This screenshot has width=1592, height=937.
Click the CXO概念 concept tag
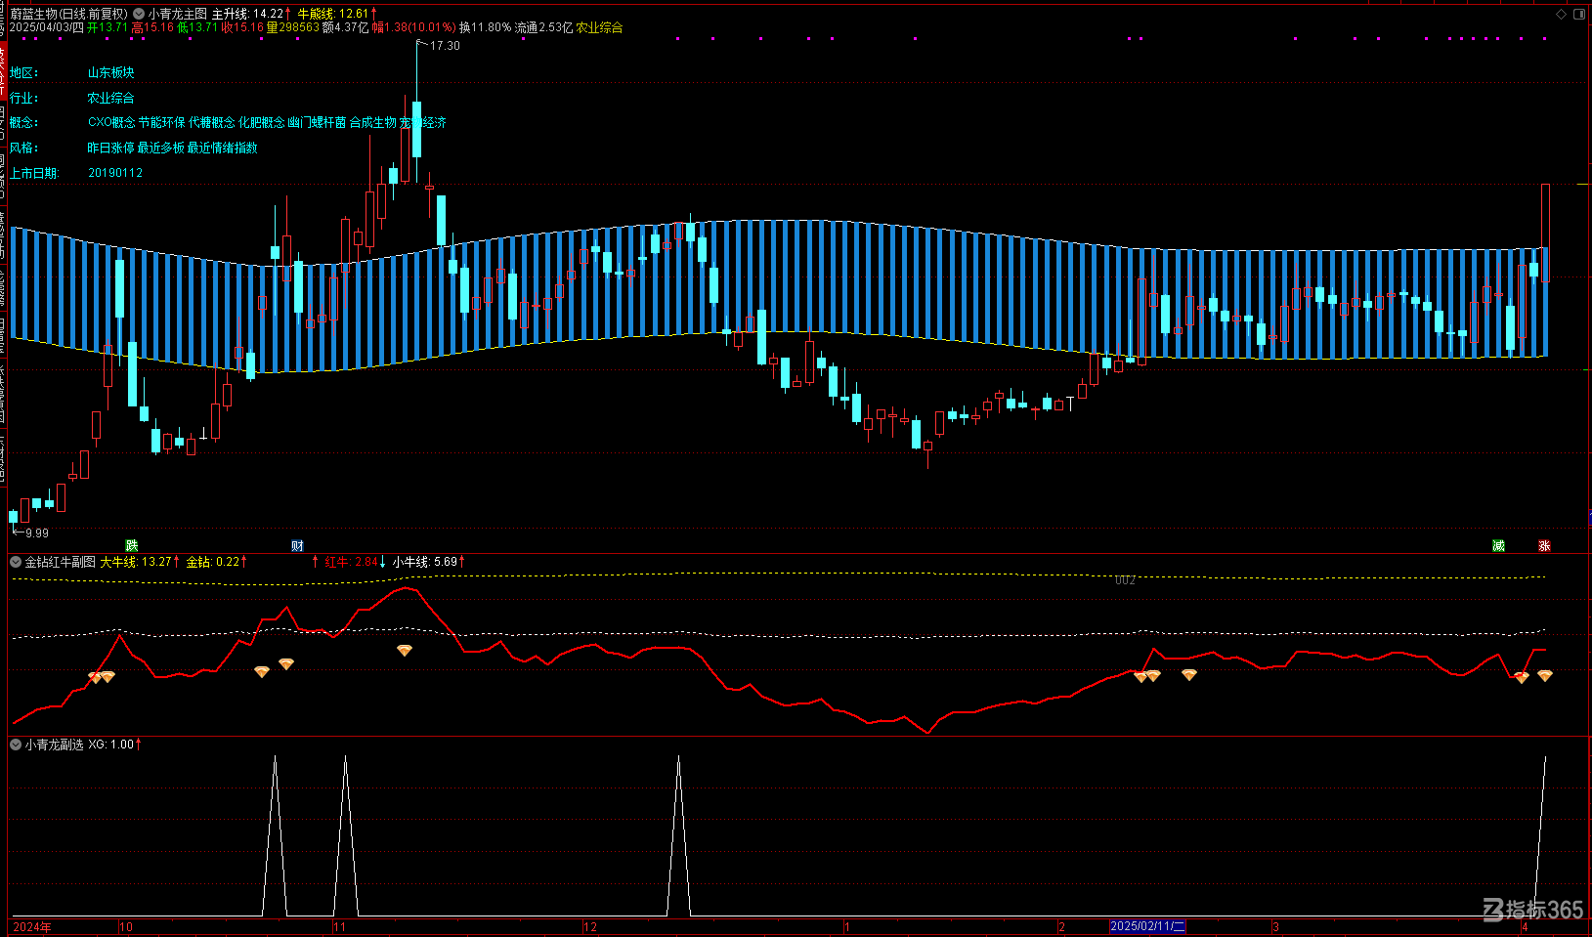[x=111, y=122]
